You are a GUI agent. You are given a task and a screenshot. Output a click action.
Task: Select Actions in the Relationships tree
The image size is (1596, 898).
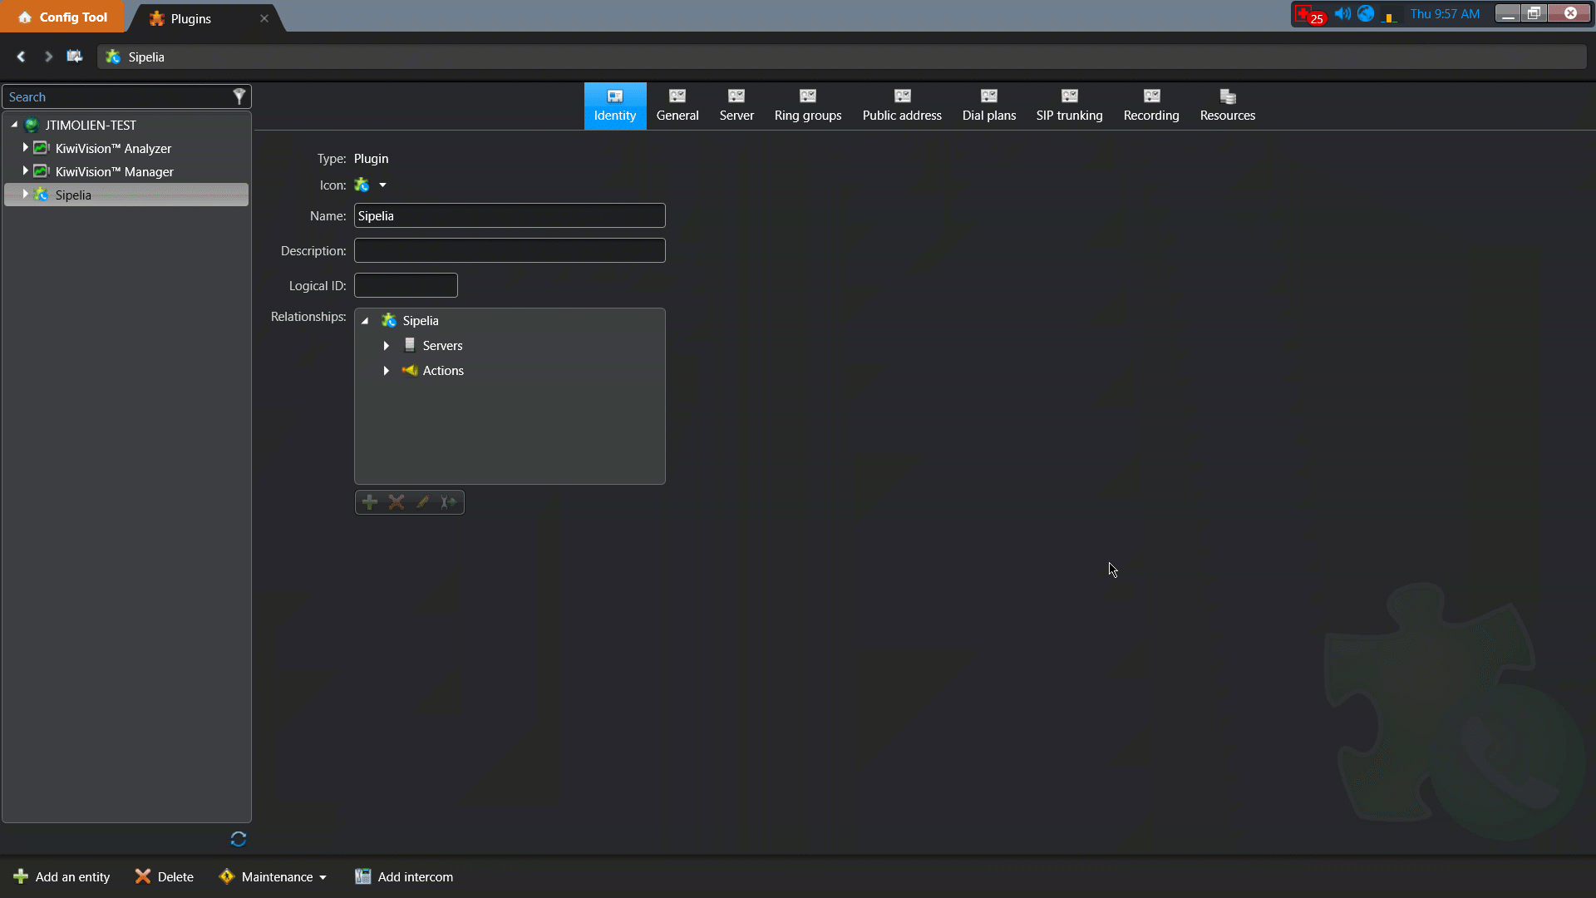click(443, 370)
